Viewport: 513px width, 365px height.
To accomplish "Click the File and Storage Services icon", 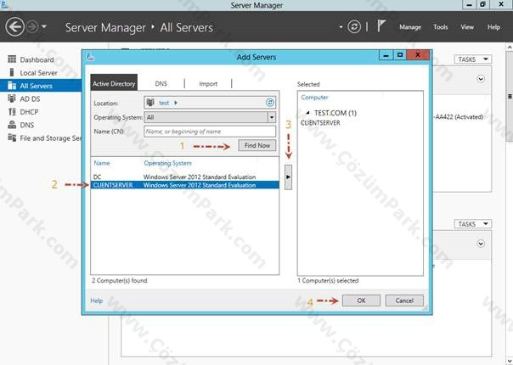I will pyautogui.click(x=12, y=138).
